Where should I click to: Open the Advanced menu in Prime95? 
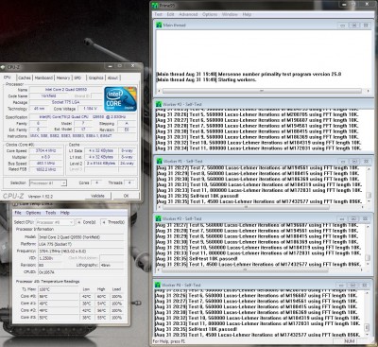click(188, 14)
